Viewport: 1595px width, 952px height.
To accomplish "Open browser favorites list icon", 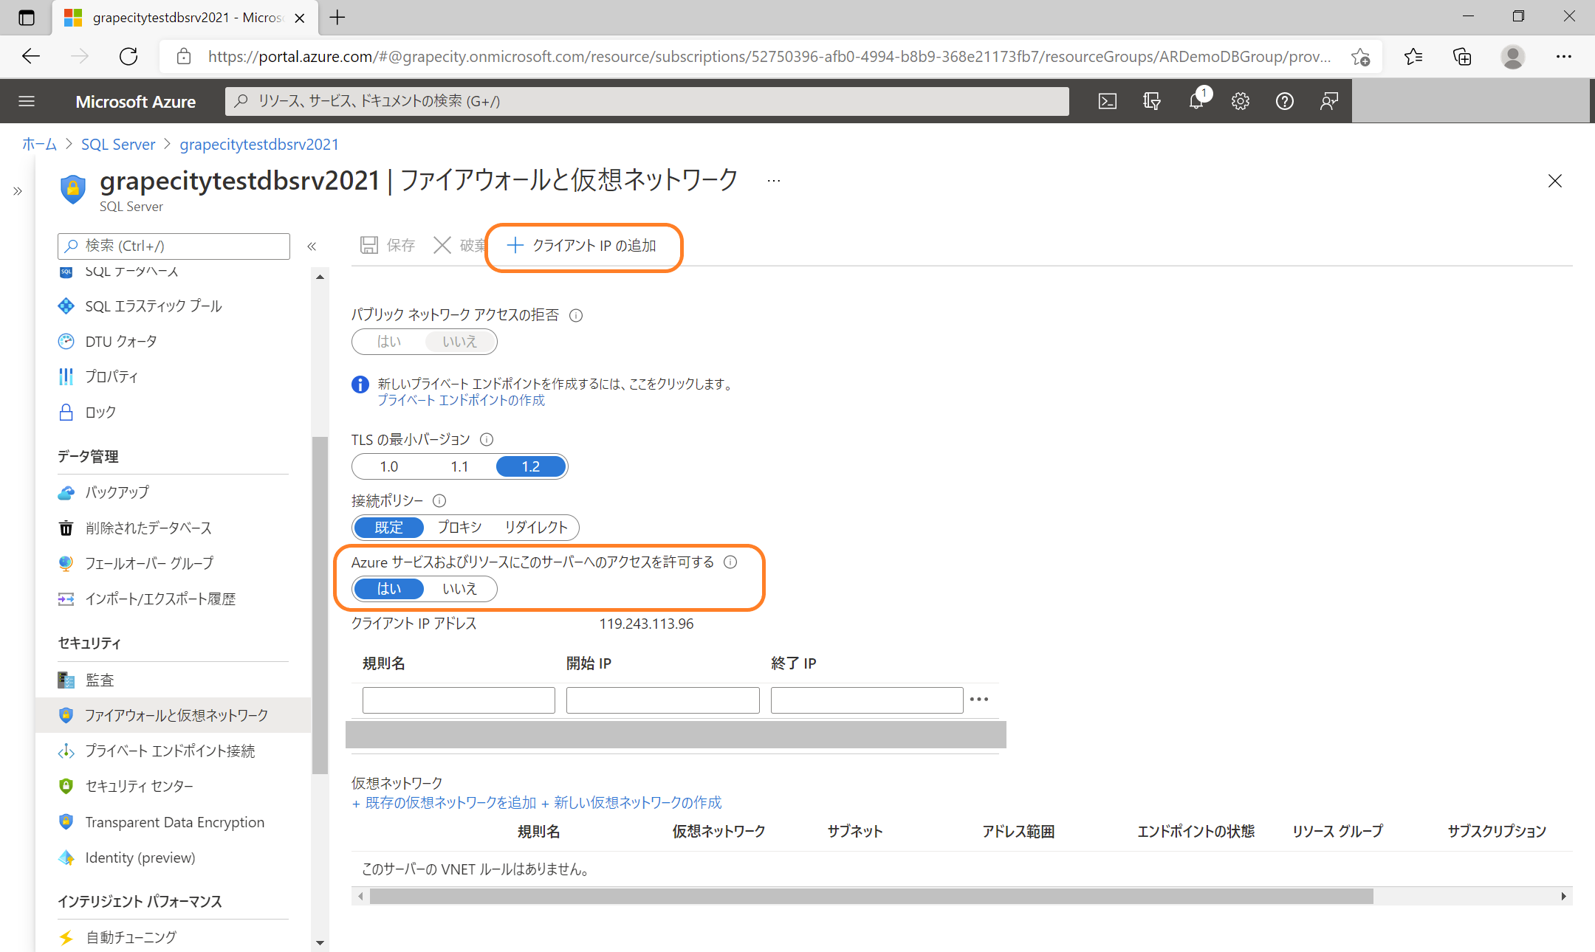I will [1413, 57].
